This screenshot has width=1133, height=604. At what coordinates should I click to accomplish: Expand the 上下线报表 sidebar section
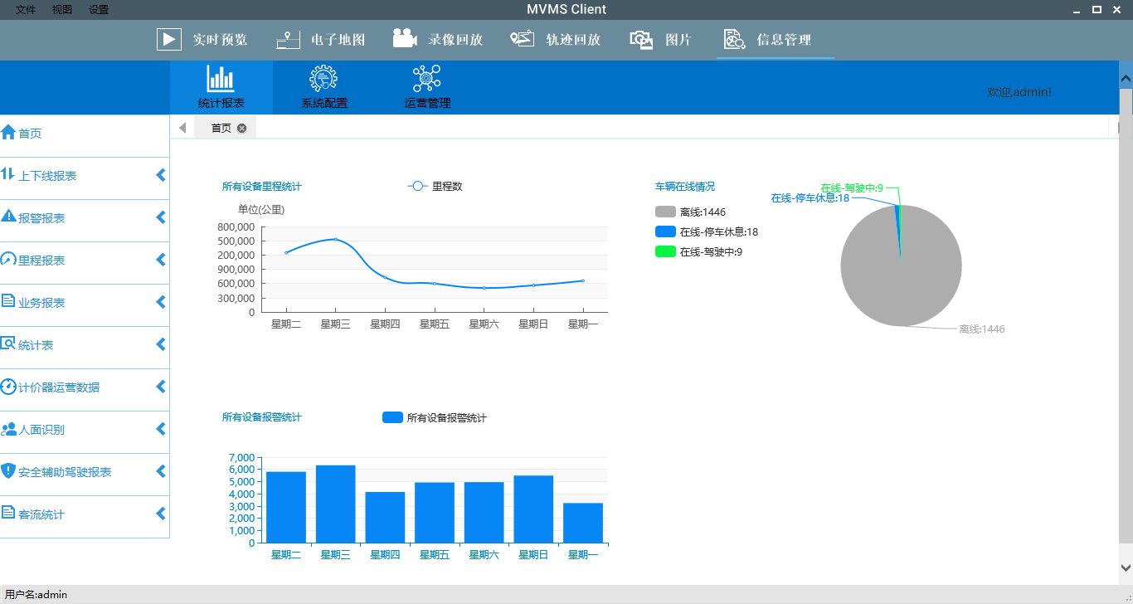click(x=161, y=176)
